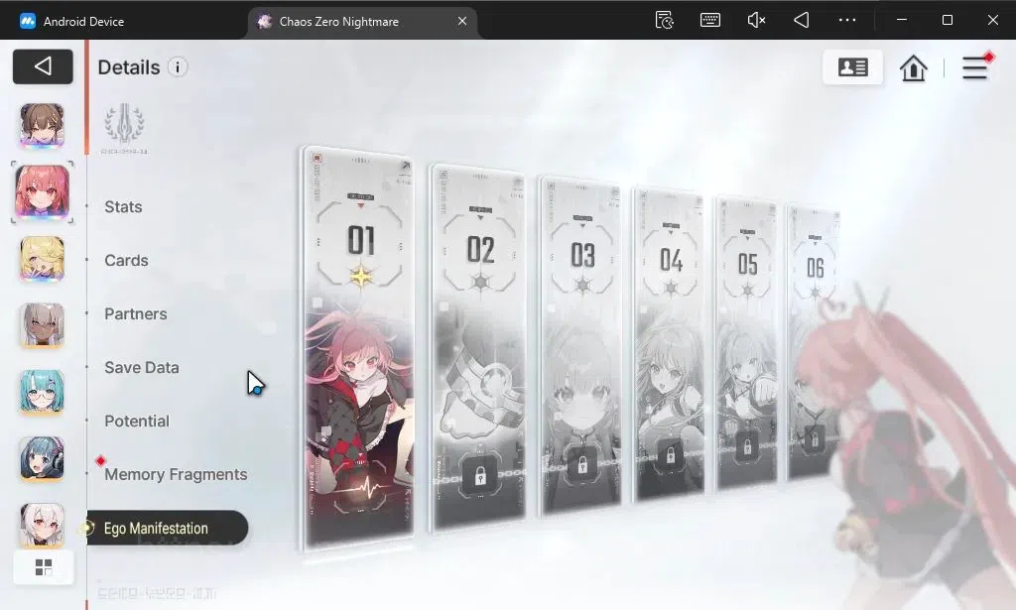Open the hamburger menu with red dot
The width and height of the screenshot is (1016, 610).
pos(975,67)
